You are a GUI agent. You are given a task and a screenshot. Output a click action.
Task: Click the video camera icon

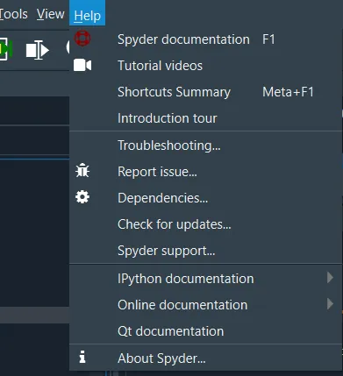click(x=82, y=65)
